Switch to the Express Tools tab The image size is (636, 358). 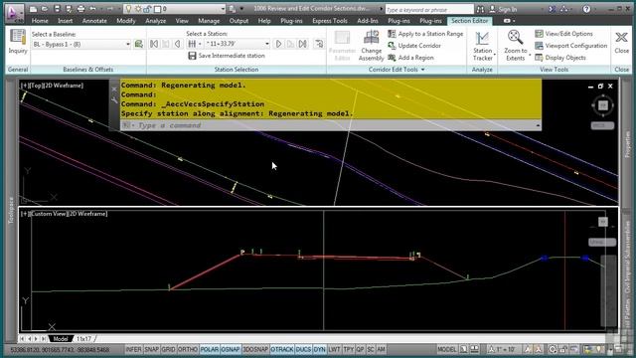(329, 21)
